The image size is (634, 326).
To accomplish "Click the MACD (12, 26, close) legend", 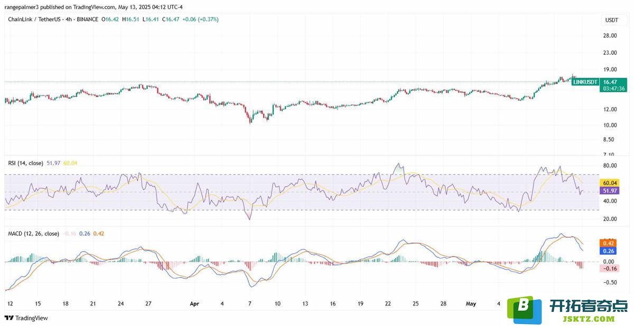I will [34, 234].
